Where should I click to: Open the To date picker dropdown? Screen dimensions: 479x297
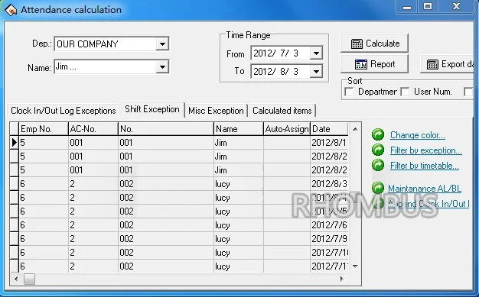(316, 71)
